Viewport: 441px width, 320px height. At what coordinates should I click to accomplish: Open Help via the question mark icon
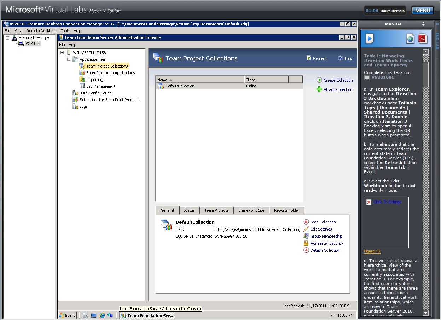[340, 58]
